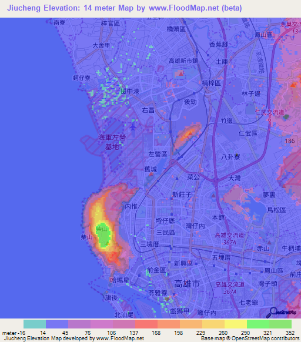Click the 大舍甲 label

point(101,45)
